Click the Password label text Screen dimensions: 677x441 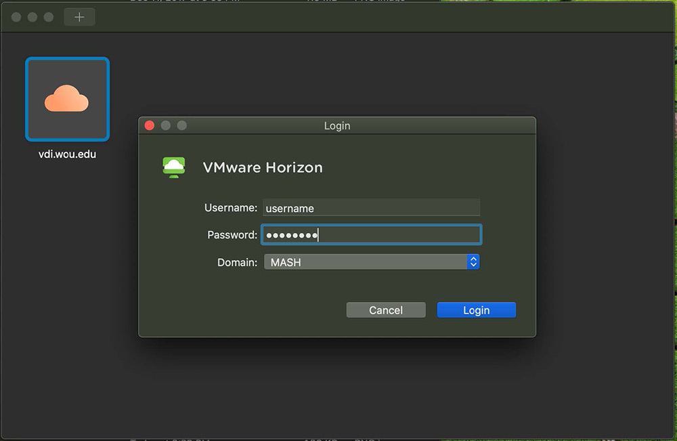[232, 234]
